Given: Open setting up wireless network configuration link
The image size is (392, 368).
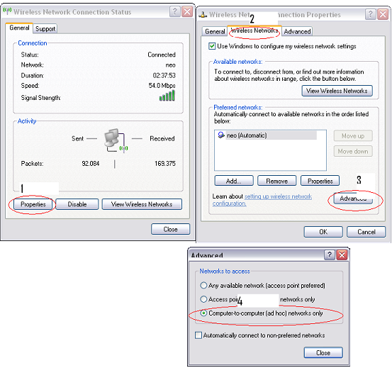Looking at the screenshot, I should pyautogui.click(x=262, y=200).
